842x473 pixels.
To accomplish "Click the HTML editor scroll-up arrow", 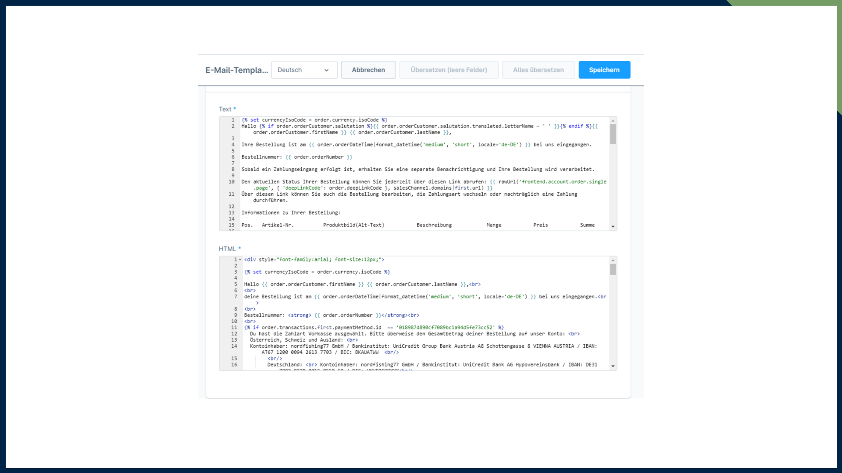I will pyautogui.click(x=613, y=260).
